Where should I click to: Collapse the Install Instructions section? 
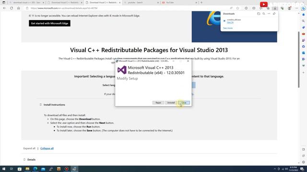pos(41,105)
